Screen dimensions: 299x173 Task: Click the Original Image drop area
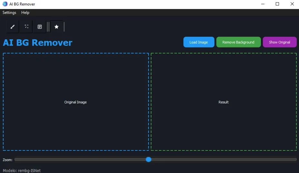76,102
